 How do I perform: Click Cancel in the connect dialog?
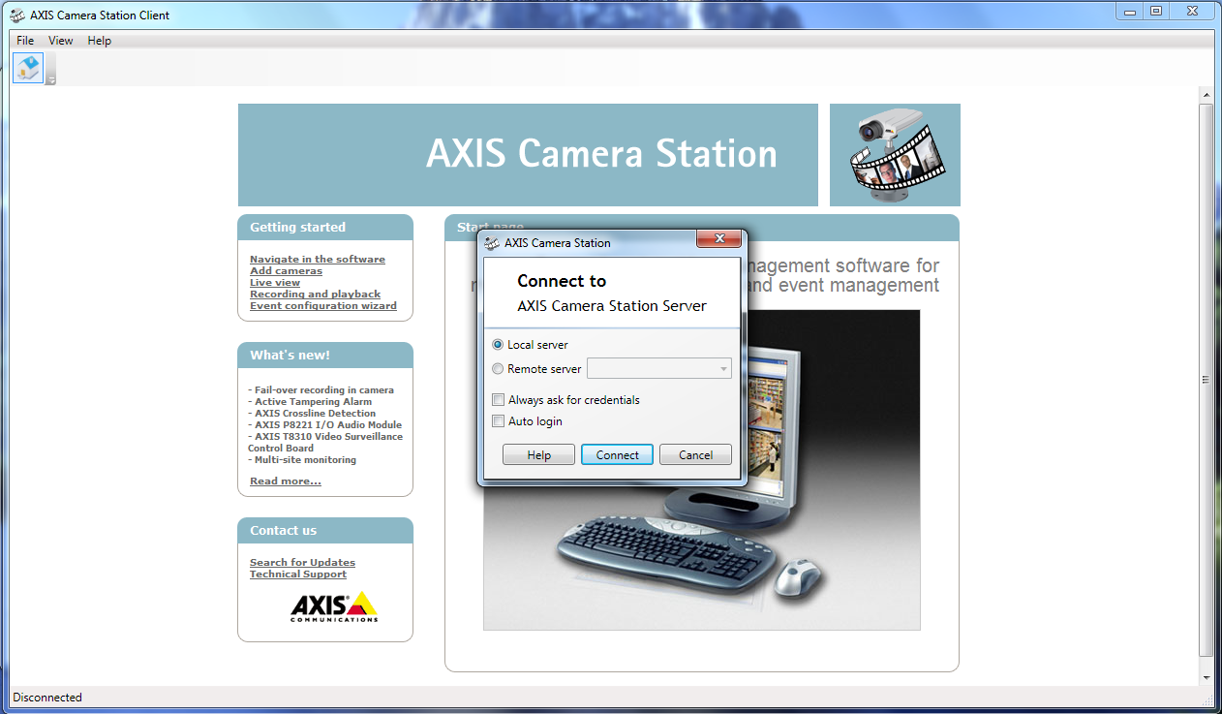click(x=695, y=455)
